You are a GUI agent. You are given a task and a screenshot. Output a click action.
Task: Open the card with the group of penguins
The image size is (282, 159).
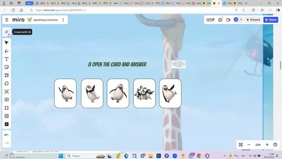coord(145,93)
